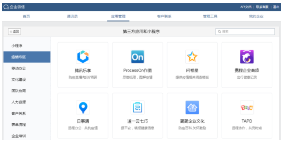Click the TAPD app name text
This screenshot has height=145, width=284.
247,121
